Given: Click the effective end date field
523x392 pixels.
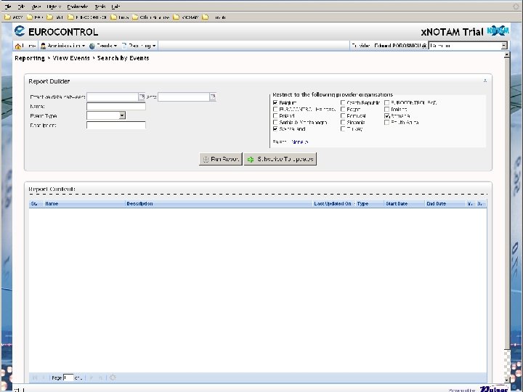Looking at the screenshot, I should pyautogui.click(x=184, y=97).
